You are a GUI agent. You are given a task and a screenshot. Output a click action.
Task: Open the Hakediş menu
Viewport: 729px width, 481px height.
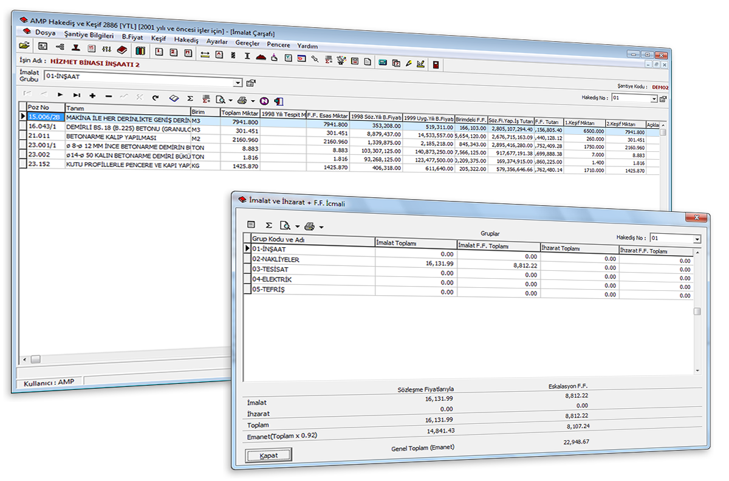coord(186,40)
